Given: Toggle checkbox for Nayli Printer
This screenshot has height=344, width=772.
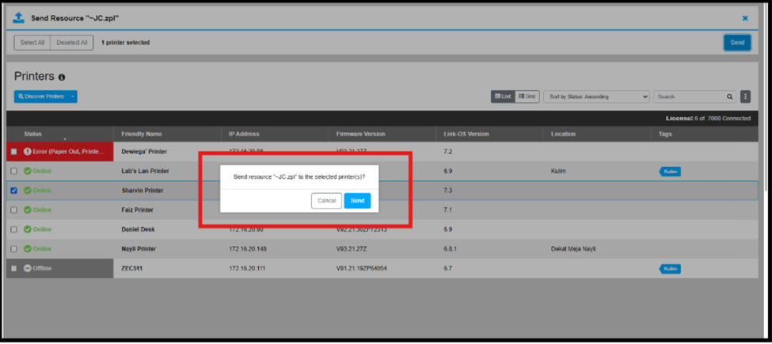Looking at the screenshot, I should point(13,249).
